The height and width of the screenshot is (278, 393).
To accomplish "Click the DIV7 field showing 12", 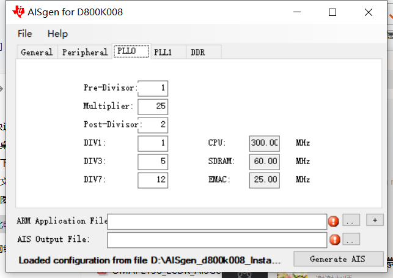I will coord(153,180).
